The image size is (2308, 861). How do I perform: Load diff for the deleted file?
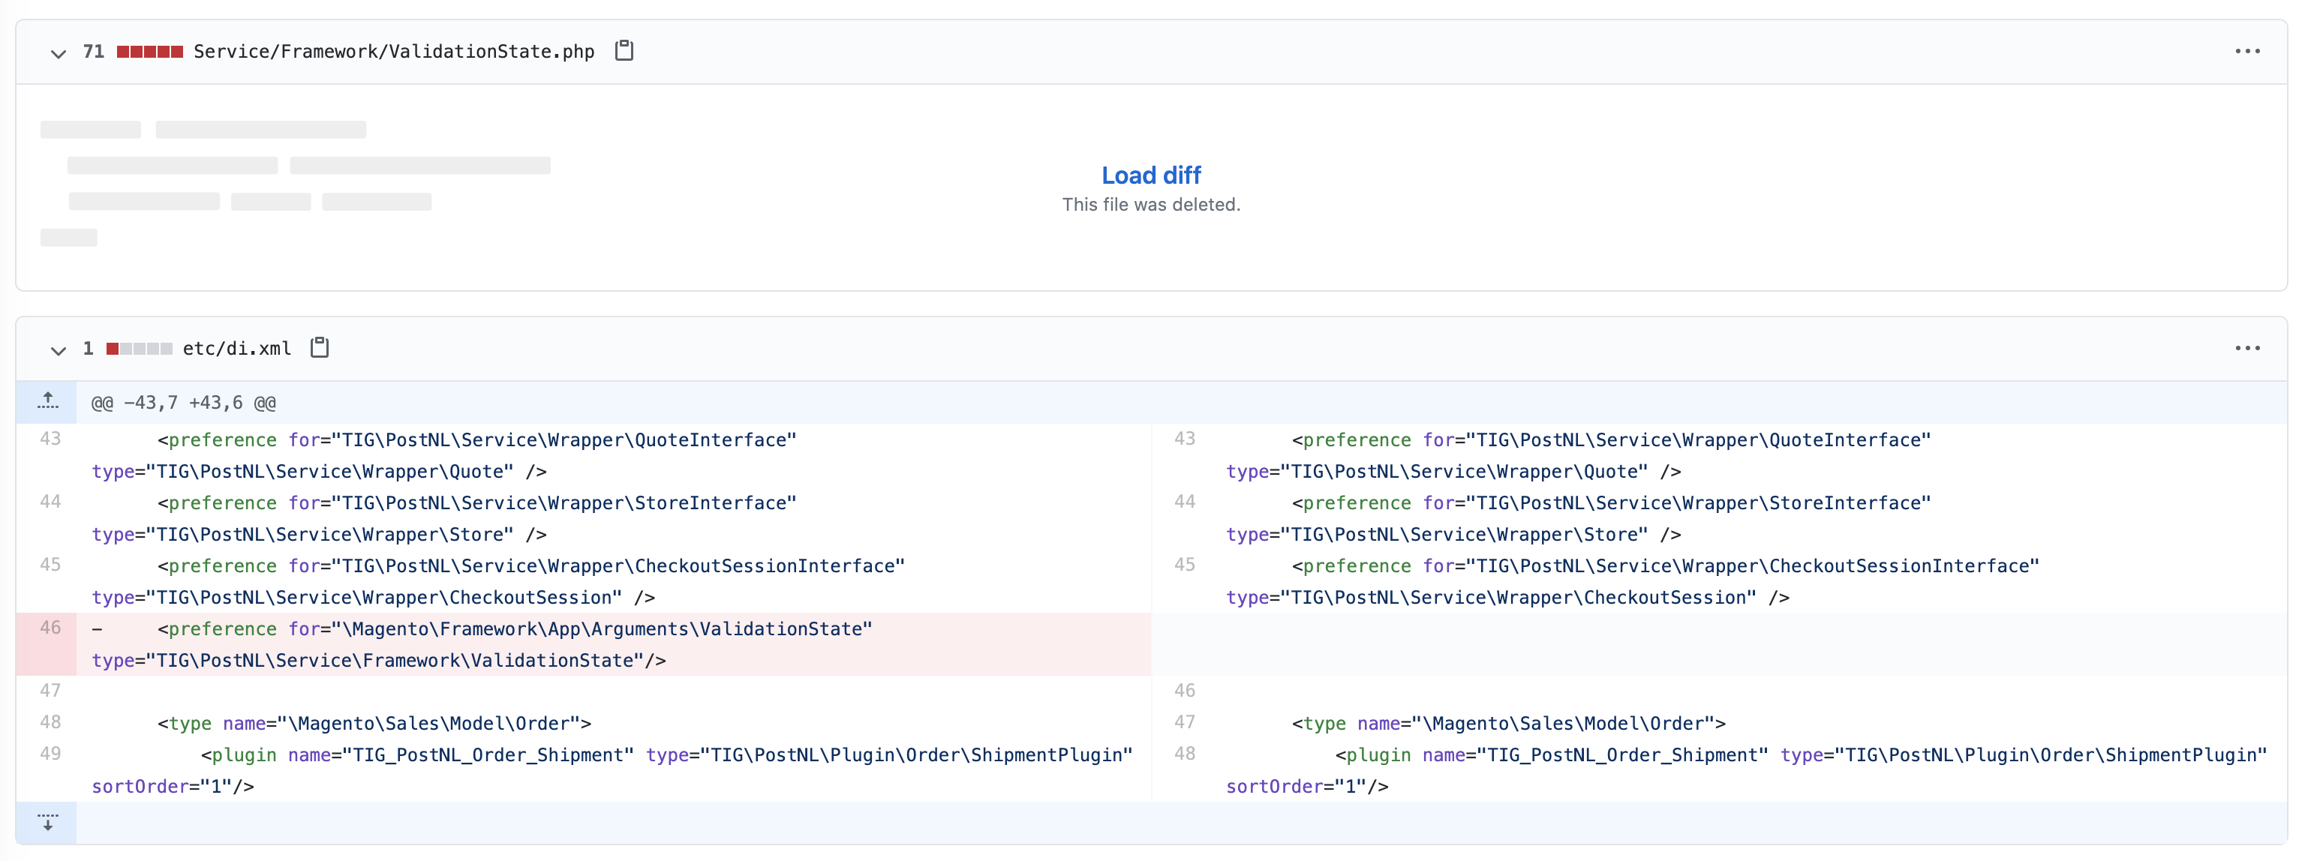point(1150,174)
